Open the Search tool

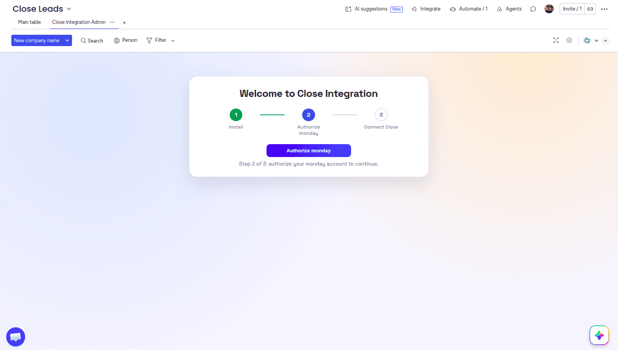pyautogui.click(x=92, y=41)
